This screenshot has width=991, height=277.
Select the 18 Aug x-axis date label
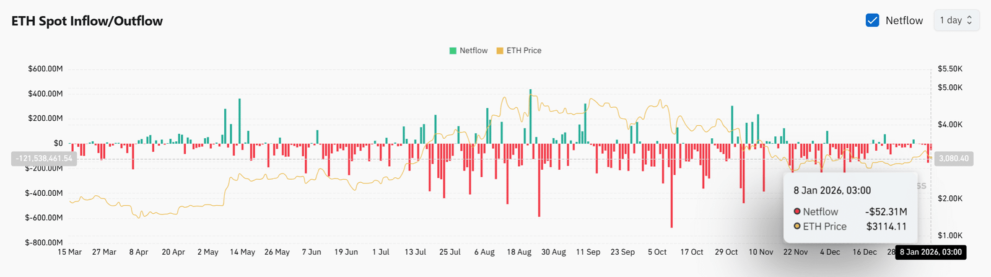[x=519, y=252]
